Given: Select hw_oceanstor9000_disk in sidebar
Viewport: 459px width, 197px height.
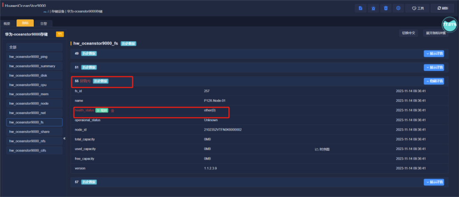Looking at the screenshot, I should (34, 76).
